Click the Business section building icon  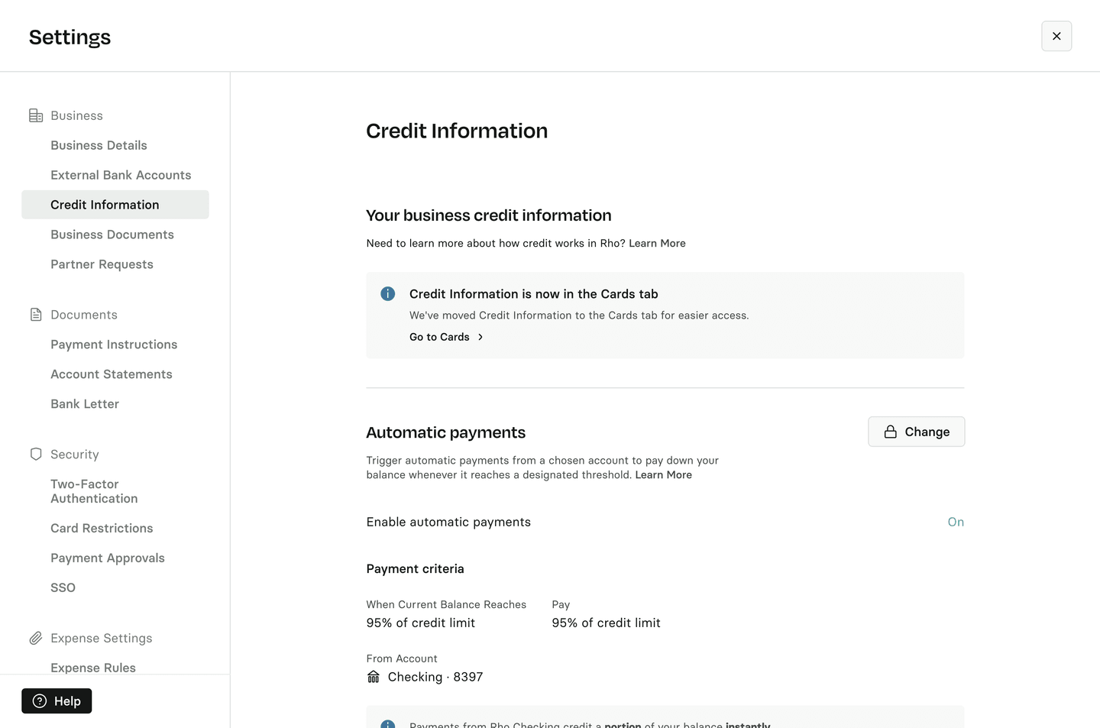36,115
